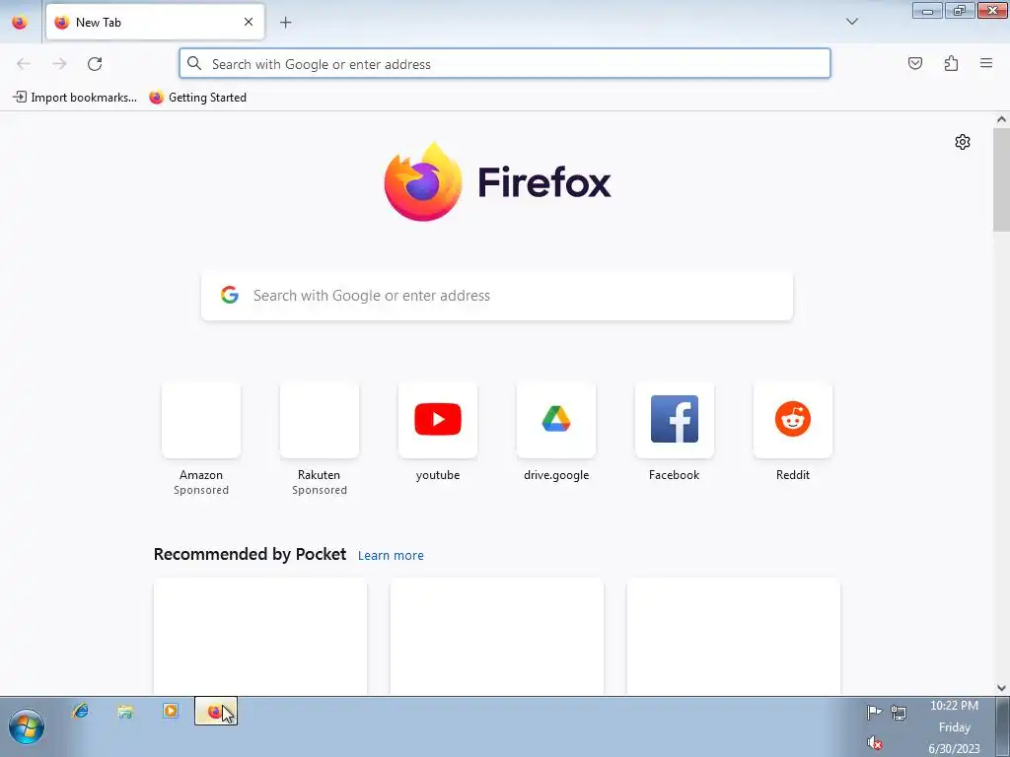Open Save to Pocket icon
This screenshot has width=1010, height=757.
point(914,63)
